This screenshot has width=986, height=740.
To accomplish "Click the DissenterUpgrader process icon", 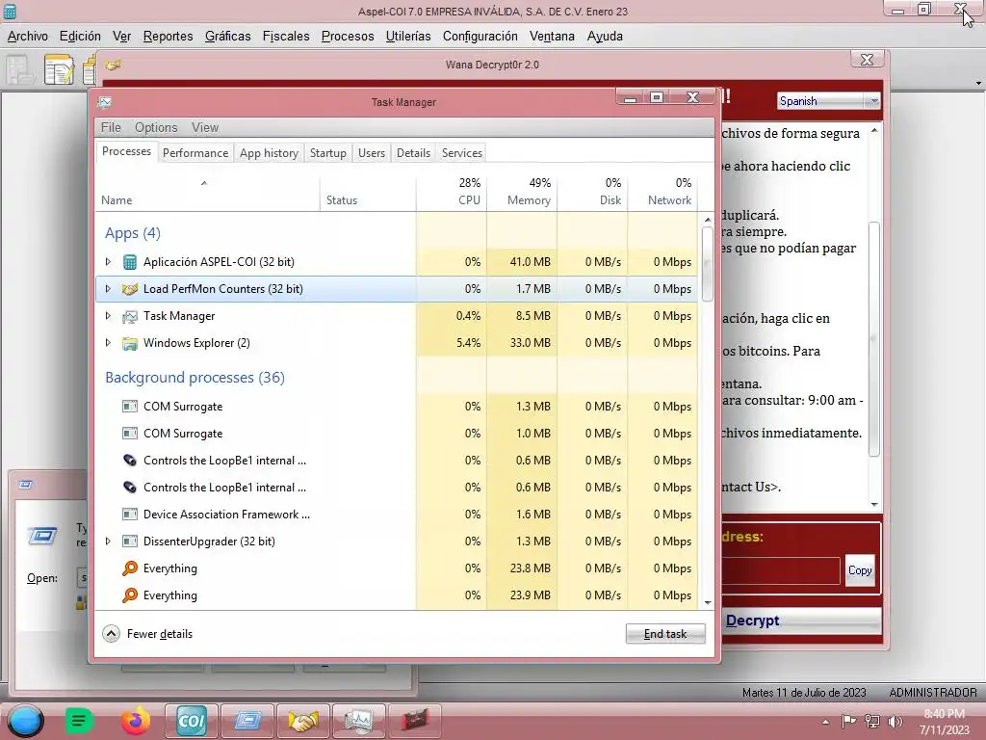I will tap(130, 542).
